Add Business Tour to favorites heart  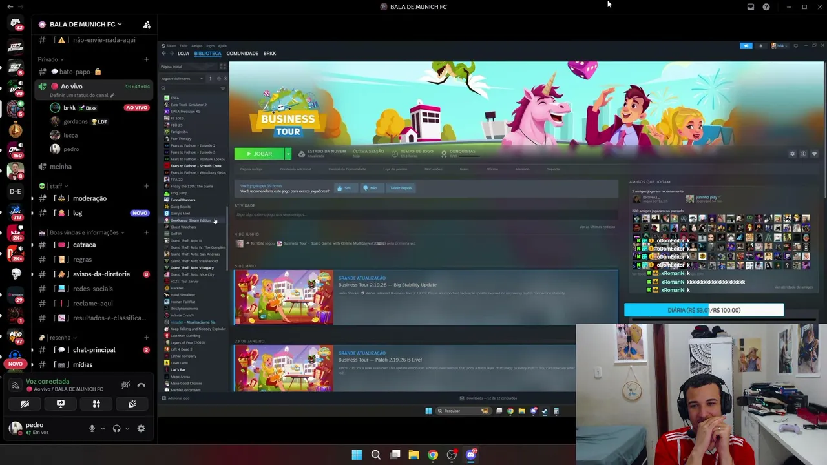(814, 154)
